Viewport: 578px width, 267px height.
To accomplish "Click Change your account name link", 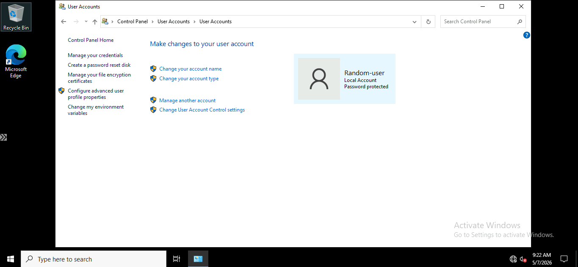I will click(190, 69).
